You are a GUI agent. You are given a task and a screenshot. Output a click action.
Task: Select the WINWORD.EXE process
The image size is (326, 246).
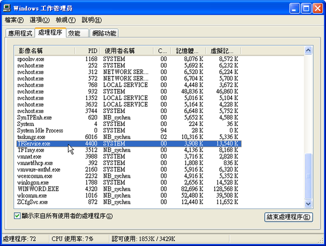[129, 189]
